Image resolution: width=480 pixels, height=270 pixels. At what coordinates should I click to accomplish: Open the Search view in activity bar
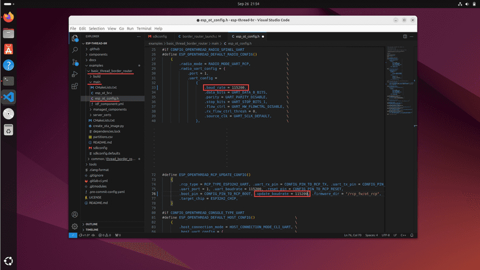click(x=75, y=50)
